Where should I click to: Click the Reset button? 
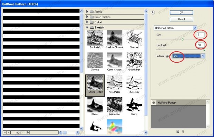click(x=181, y=19)
